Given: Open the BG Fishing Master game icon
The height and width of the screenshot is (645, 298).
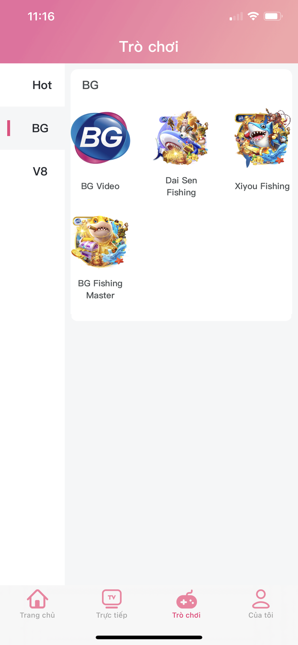Looking at the screenshot, I should pos(100,241).
